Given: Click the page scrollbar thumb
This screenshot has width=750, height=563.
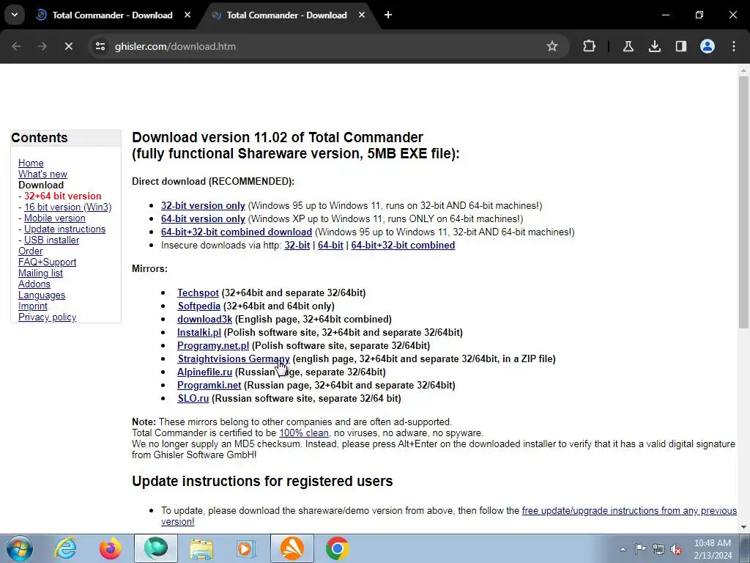Looking at the screenshot, I should pos(743,202).
